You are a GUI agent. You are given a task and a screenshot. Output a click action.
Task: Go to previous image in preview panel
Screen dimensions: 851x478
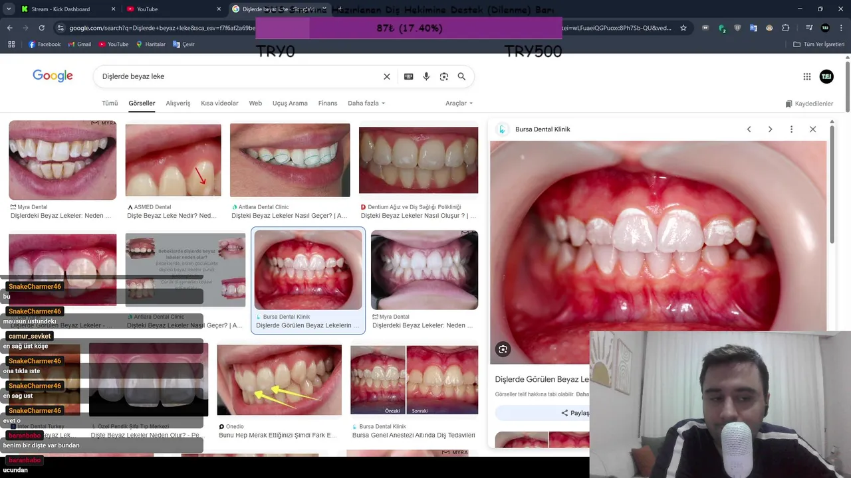pos(749,129)
